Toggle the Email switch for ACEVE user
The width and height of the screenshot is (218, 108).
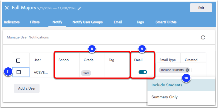tap(143, 72)
